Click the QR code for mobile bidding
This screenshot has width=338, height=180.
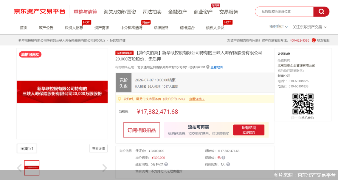pos(303,104)
